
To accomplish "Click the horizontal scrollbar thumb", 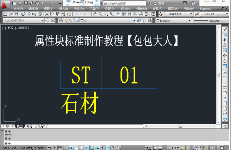I will (180, 126).
